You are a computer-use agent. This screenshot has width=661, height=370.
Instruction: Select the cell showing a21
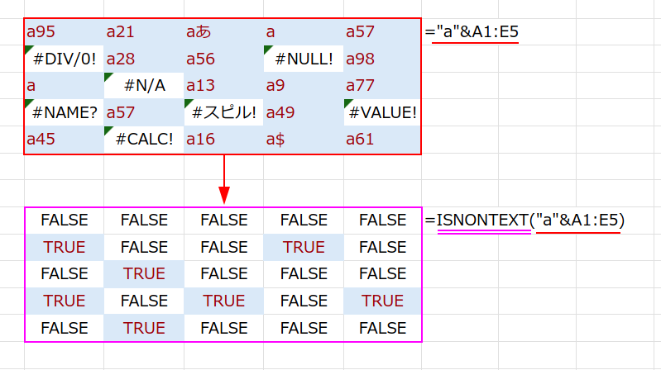(143, 32)
